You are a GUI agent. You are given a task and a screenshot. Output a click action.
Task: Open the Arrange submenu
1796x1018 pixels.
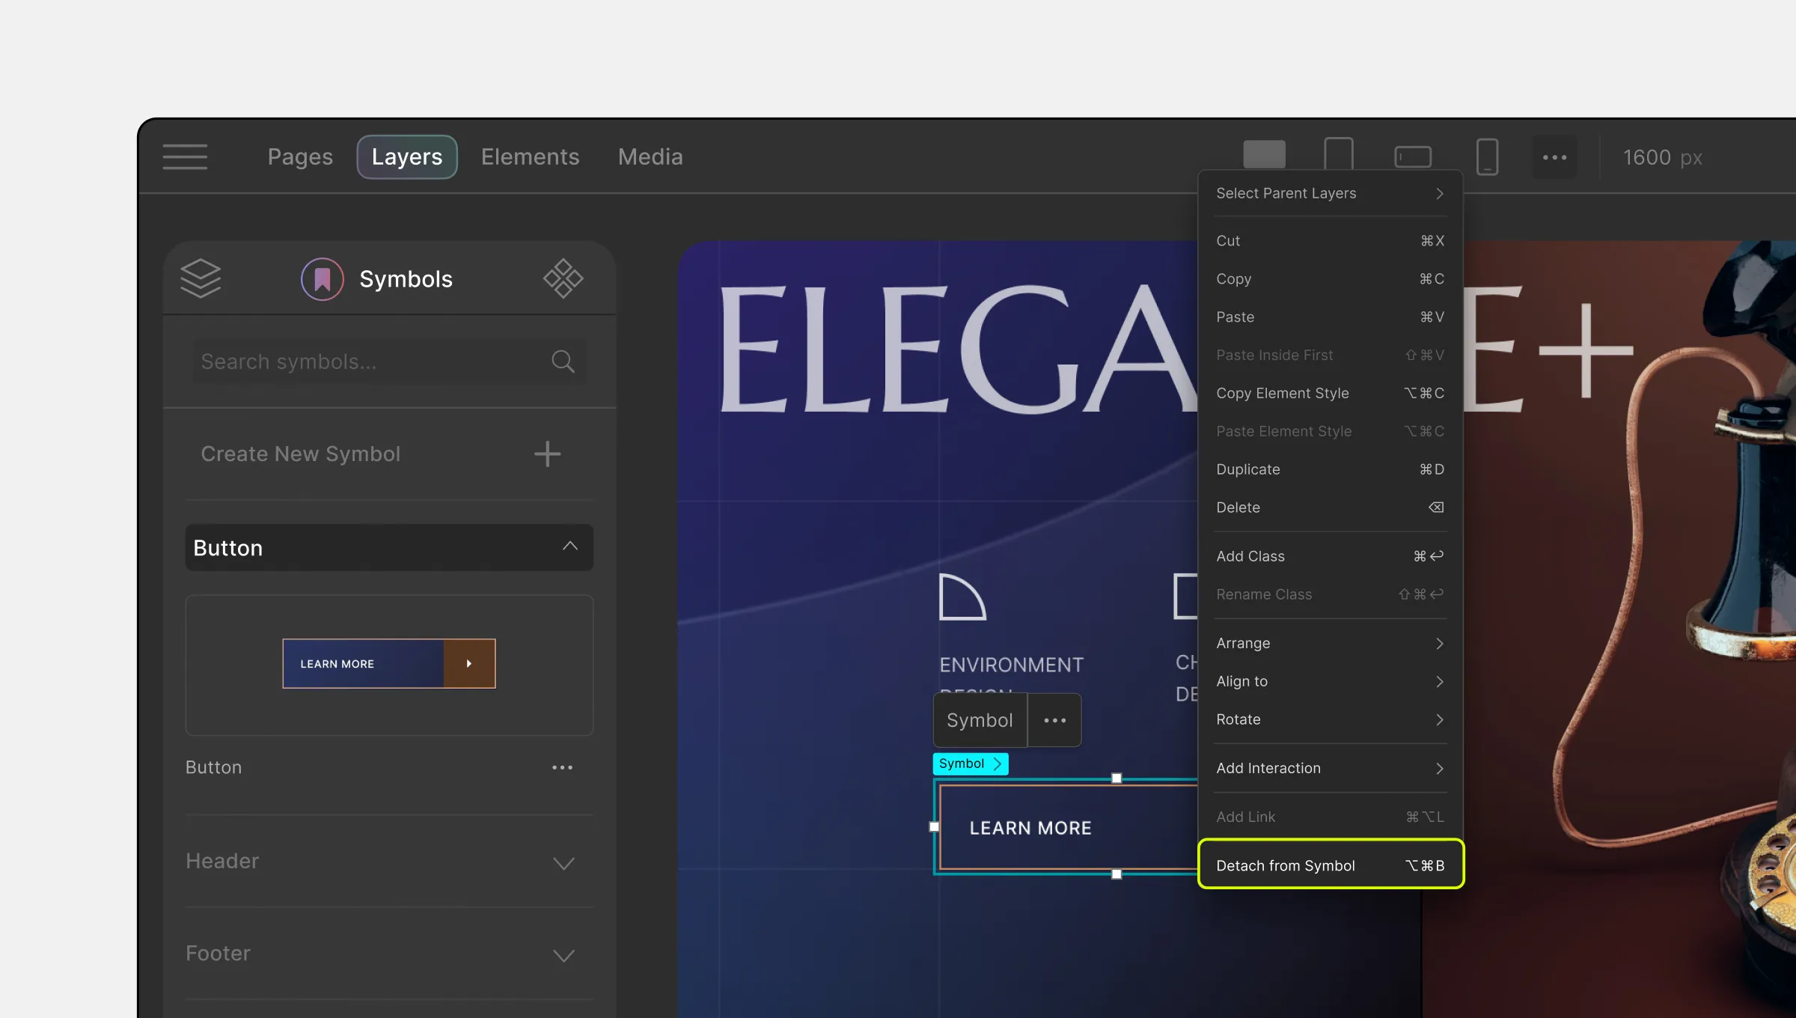click(x=1330, y=643)
